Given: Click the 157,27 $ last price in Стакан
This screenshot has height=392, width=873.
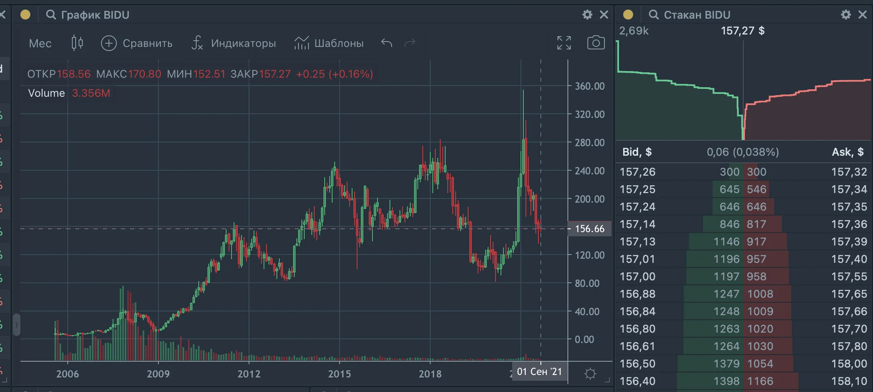Looking at the screenshot, I should 743,31.
